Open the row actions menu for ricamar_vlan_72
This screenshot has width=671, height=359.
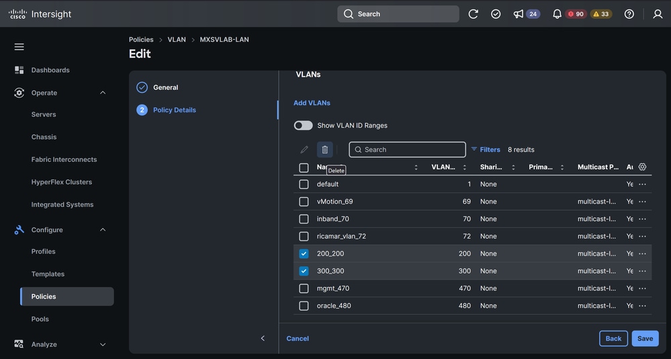click(642, 236)
